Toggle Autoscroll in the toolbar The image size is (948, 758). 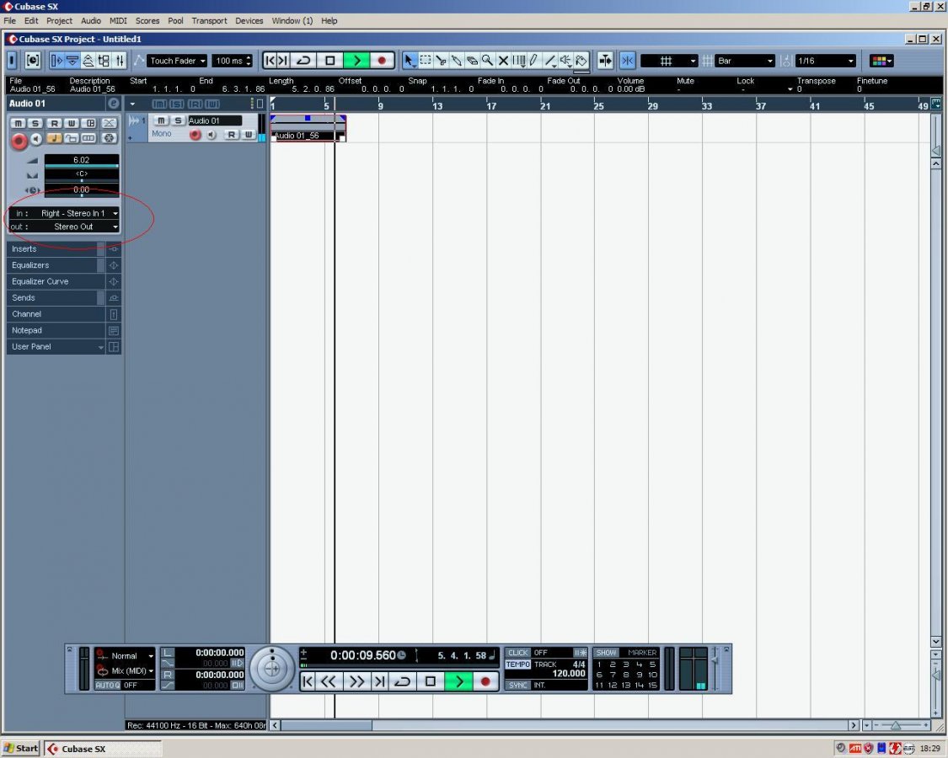(604, 61)
